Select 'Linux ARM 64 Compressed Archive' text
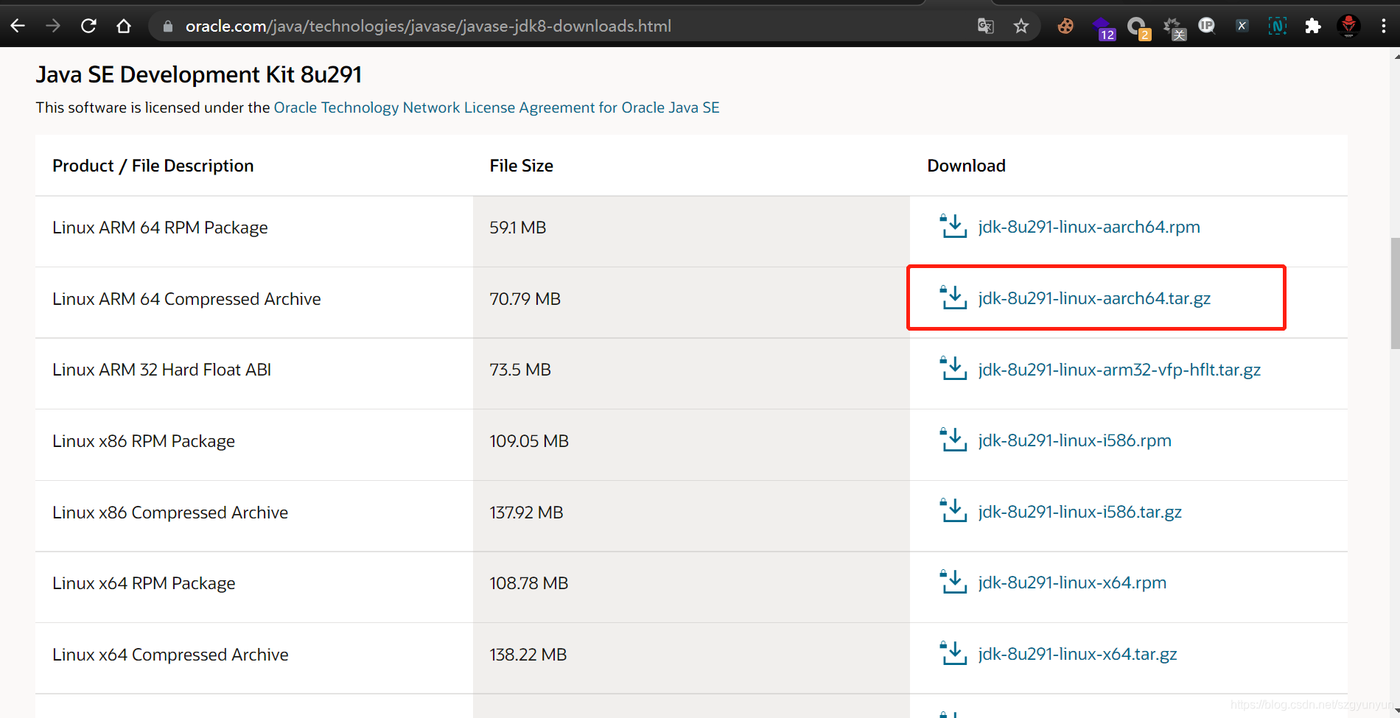Viewport: 1400px width, 718px height. (x=186, y=299)
